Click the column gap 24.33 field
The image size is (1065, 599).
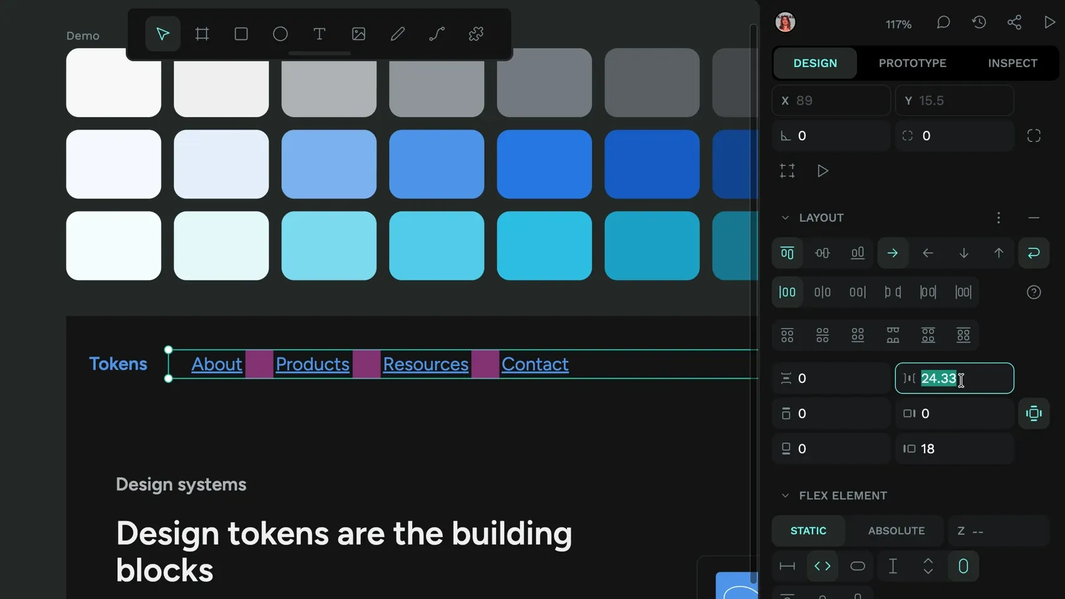click(x=954, y=378)
